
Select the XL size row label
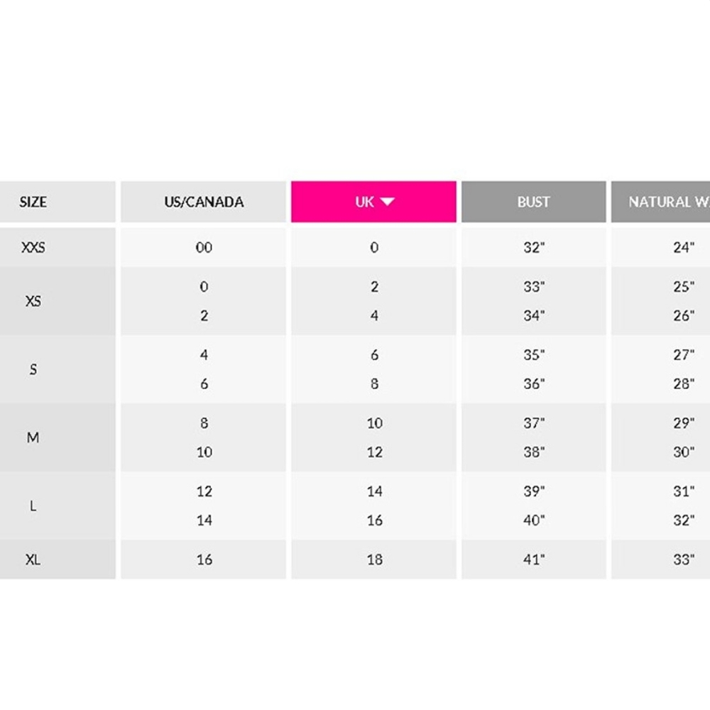click(33, 559)
